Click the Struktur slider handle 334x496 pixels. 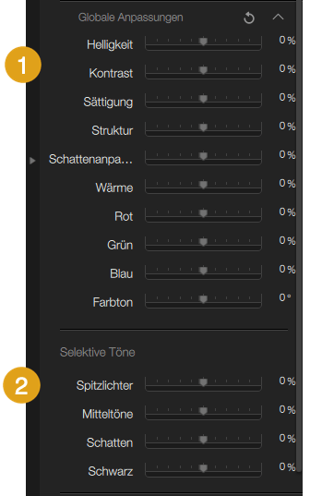[204, 127]
